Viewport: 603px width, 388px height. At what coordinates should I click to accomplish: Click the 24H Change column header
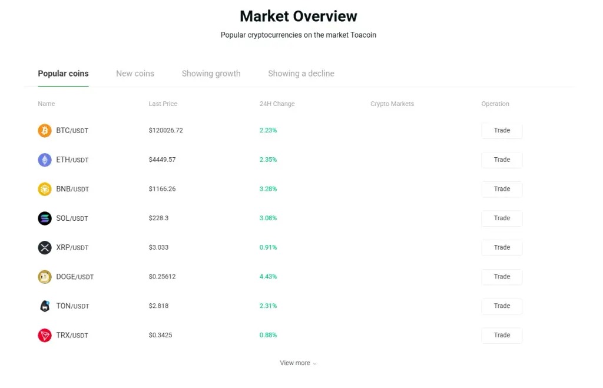tap(277, 104)
